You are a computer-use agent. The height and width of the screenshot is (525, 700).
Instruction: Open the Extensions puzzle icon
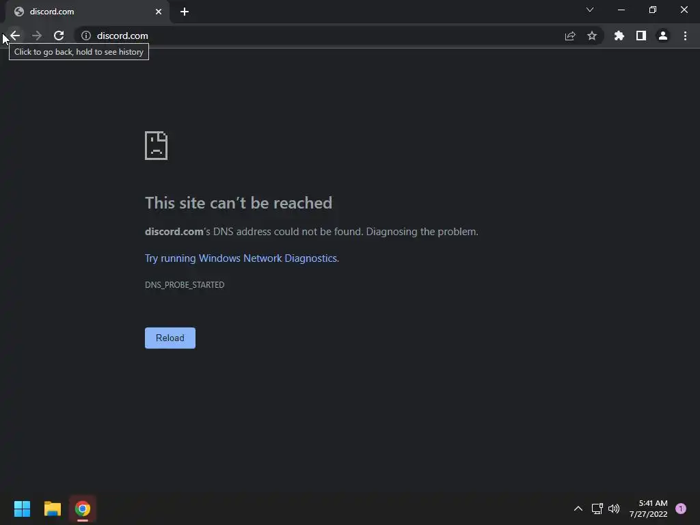tap(619, 36)
